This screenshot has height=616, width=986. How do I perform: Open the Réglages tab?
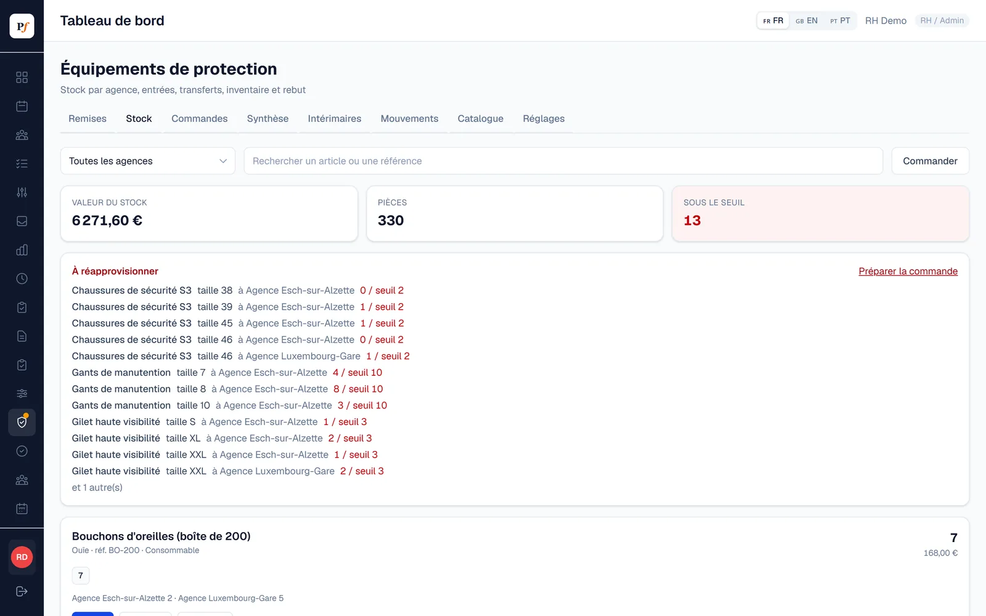pos(544,118)
